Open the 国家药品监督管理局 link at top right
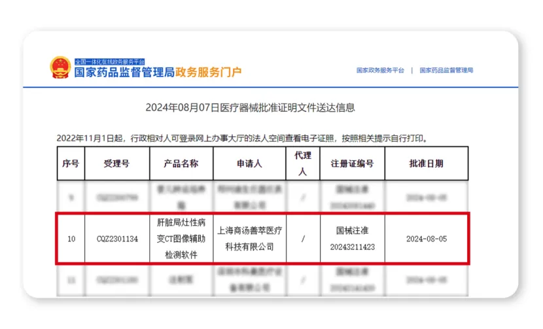Image resolution: width=543 pixels, height=329 pixels. coord(446,70)
